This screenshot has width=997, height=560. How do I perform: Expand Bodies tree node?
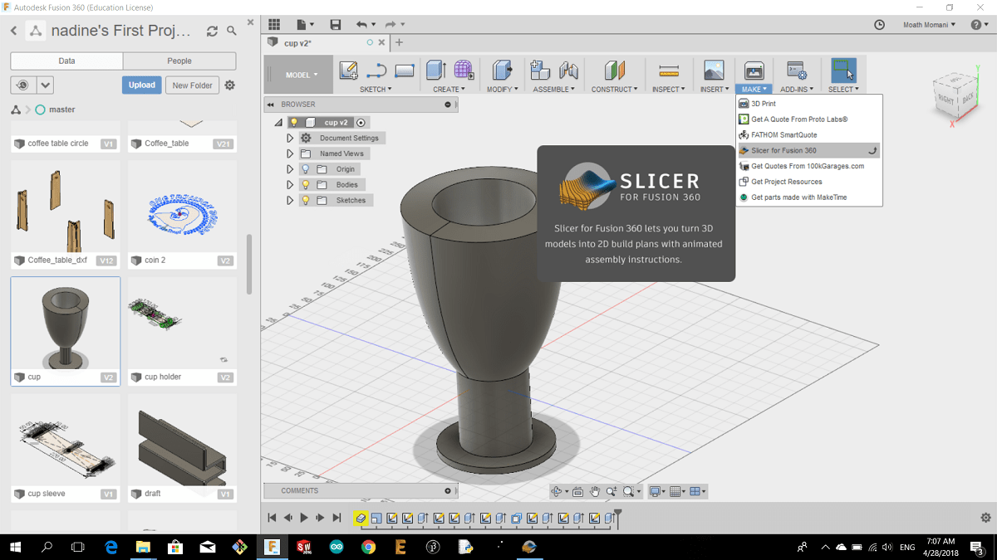click(x=290, y=185)
